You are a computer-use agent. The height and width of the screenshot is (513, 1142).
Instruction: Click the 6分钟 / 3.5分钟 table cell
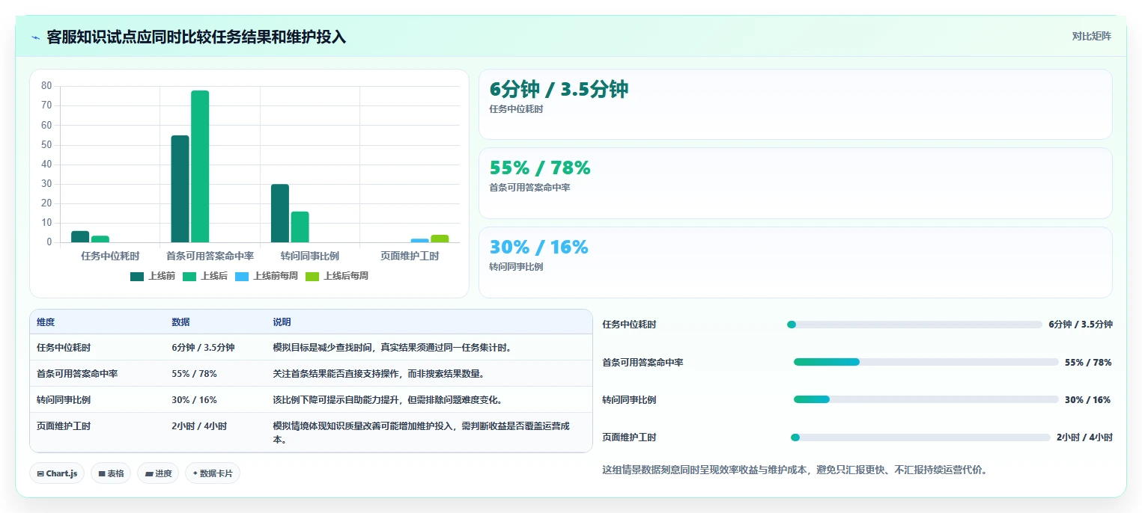tap(203, 348)
